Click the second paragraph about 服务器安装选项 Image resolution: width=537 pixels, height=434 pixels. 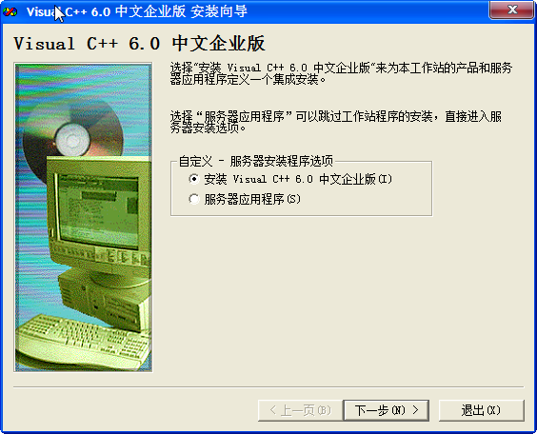click(335, 122)
